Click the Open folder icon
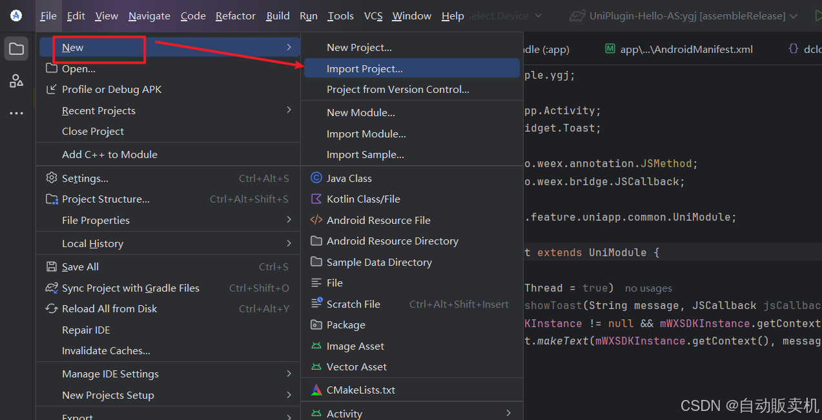822x420 pixels. click(x=52, y=68)
